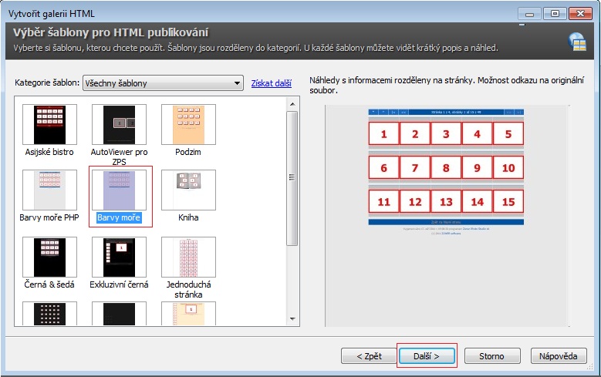Select the Jednoduchá stránka template
The image size is (601, 377).
(188, 257)
